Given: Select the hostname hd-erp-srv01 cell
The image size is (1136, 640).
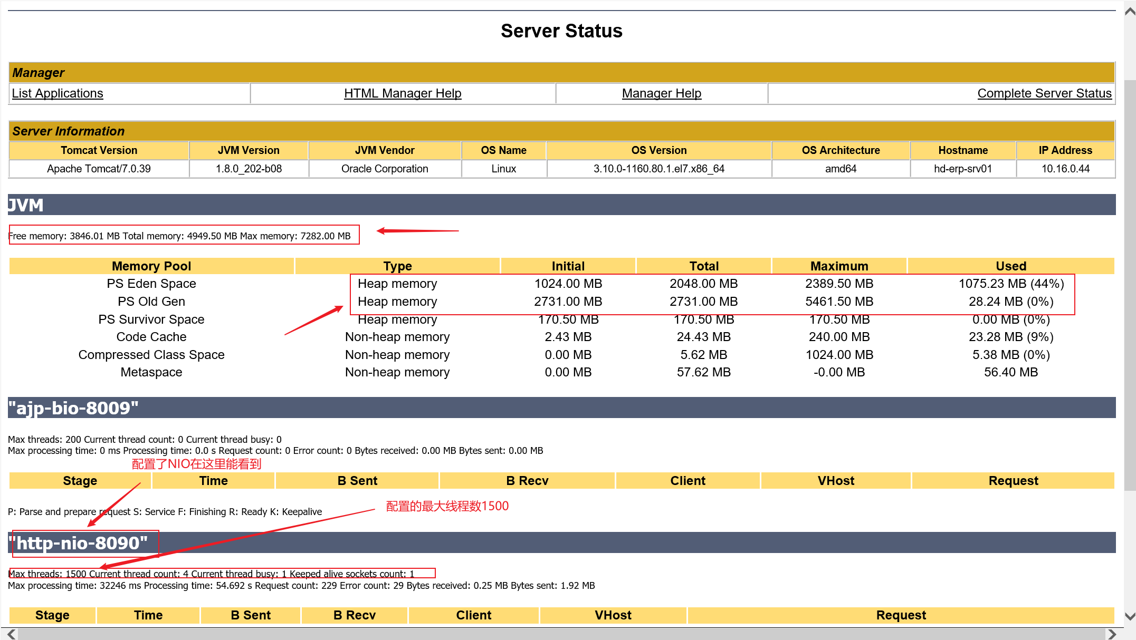Looking at the screenshot, I should coord(963,169).
